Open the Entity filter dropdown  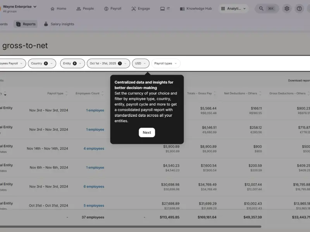point(72,63)
